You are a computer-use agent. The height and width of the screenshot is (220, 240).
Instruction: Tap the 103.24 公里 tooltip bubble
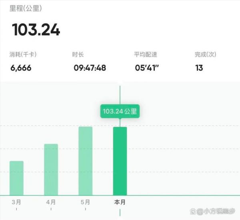tap(120, 111)
